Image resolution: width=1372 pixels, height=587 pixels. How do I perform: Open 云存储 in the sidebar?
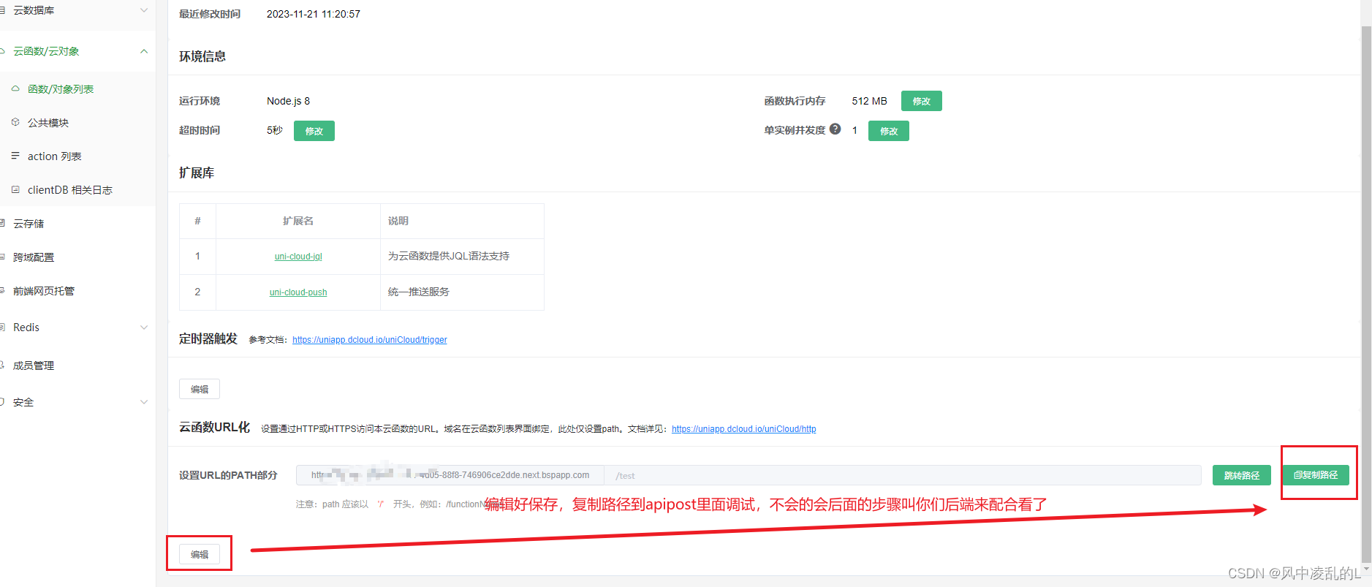29,224
